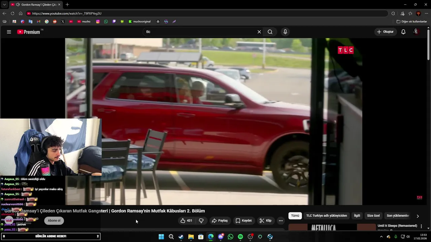This screenshot has width=431, height=242.
Task: Open Discord from taskbar
Action: point(221,237)
